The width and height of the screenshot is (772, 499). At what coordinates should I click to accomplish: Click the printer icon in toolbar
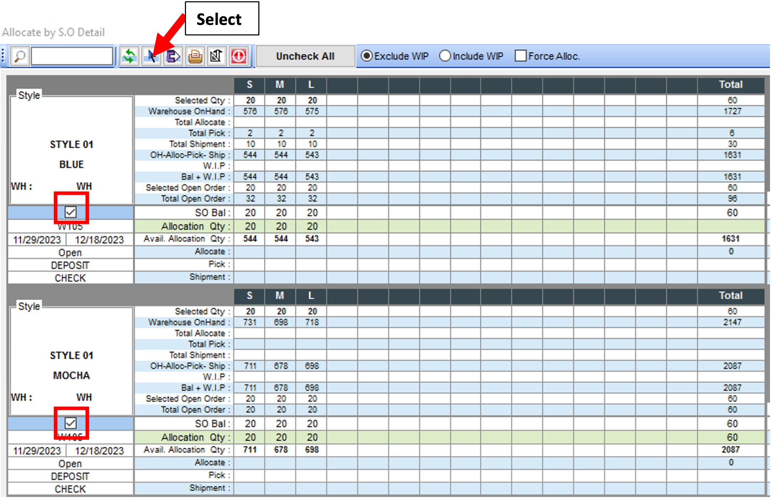(x=195, y=56)
